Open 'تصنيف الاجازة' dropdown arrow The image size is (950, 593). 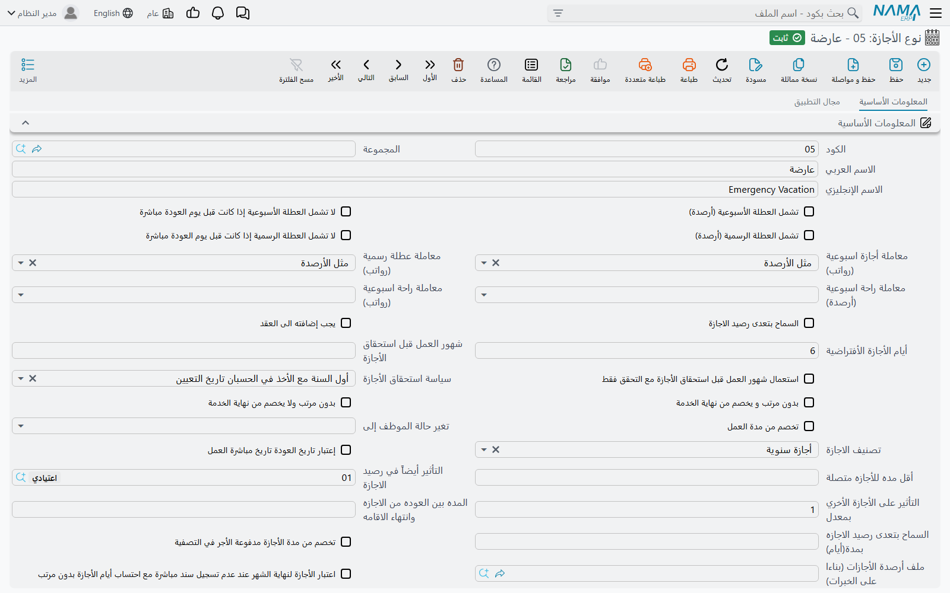484,449
